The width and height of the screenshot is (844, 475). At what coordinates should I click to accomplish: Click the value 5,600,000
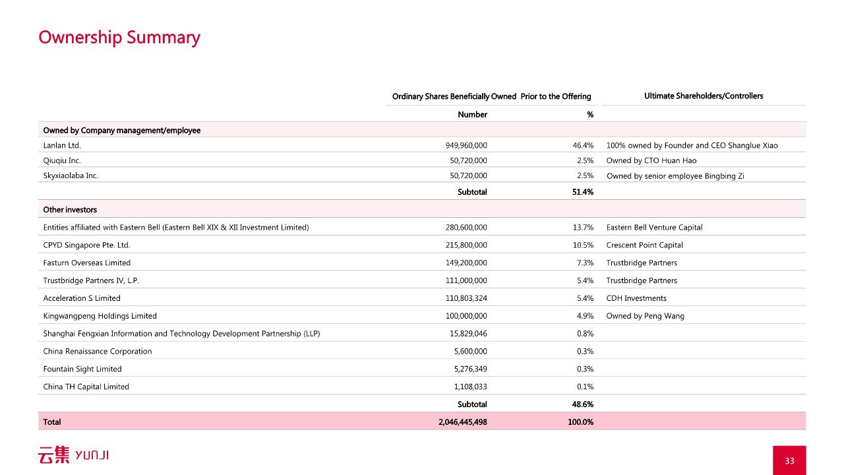(471, 352)
